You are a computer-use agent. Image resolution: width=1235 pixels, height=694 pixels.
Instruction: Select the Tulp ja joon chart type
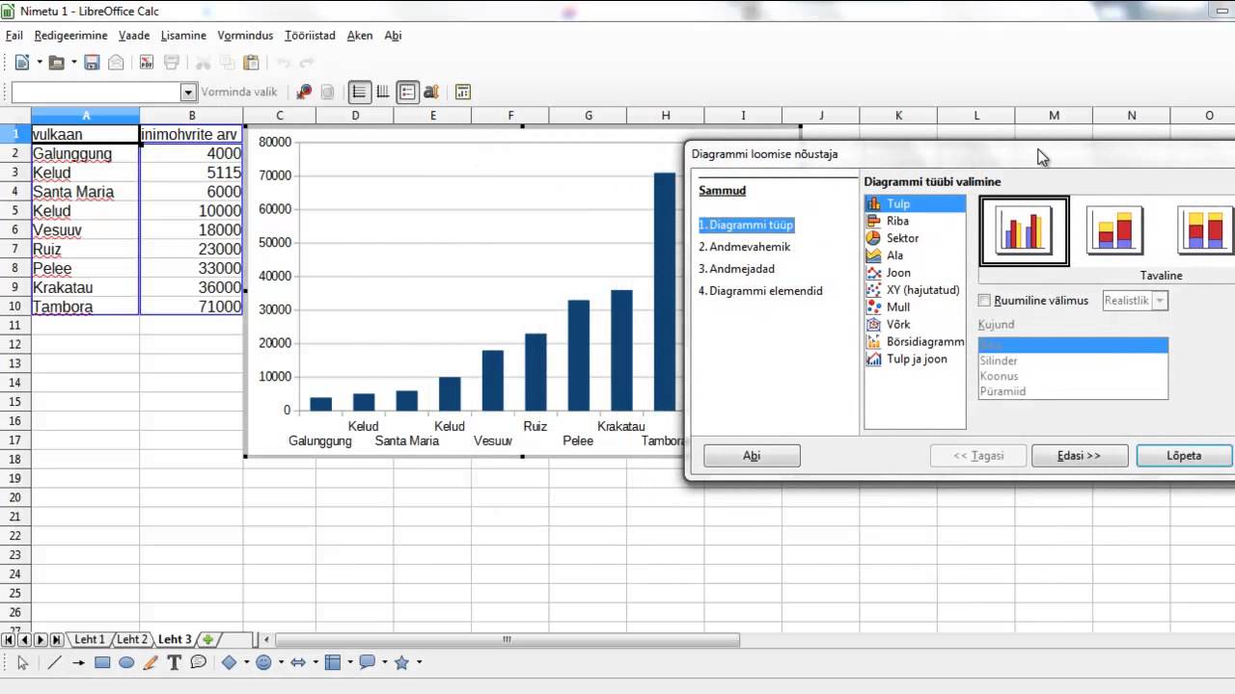[x=915, y=360]
